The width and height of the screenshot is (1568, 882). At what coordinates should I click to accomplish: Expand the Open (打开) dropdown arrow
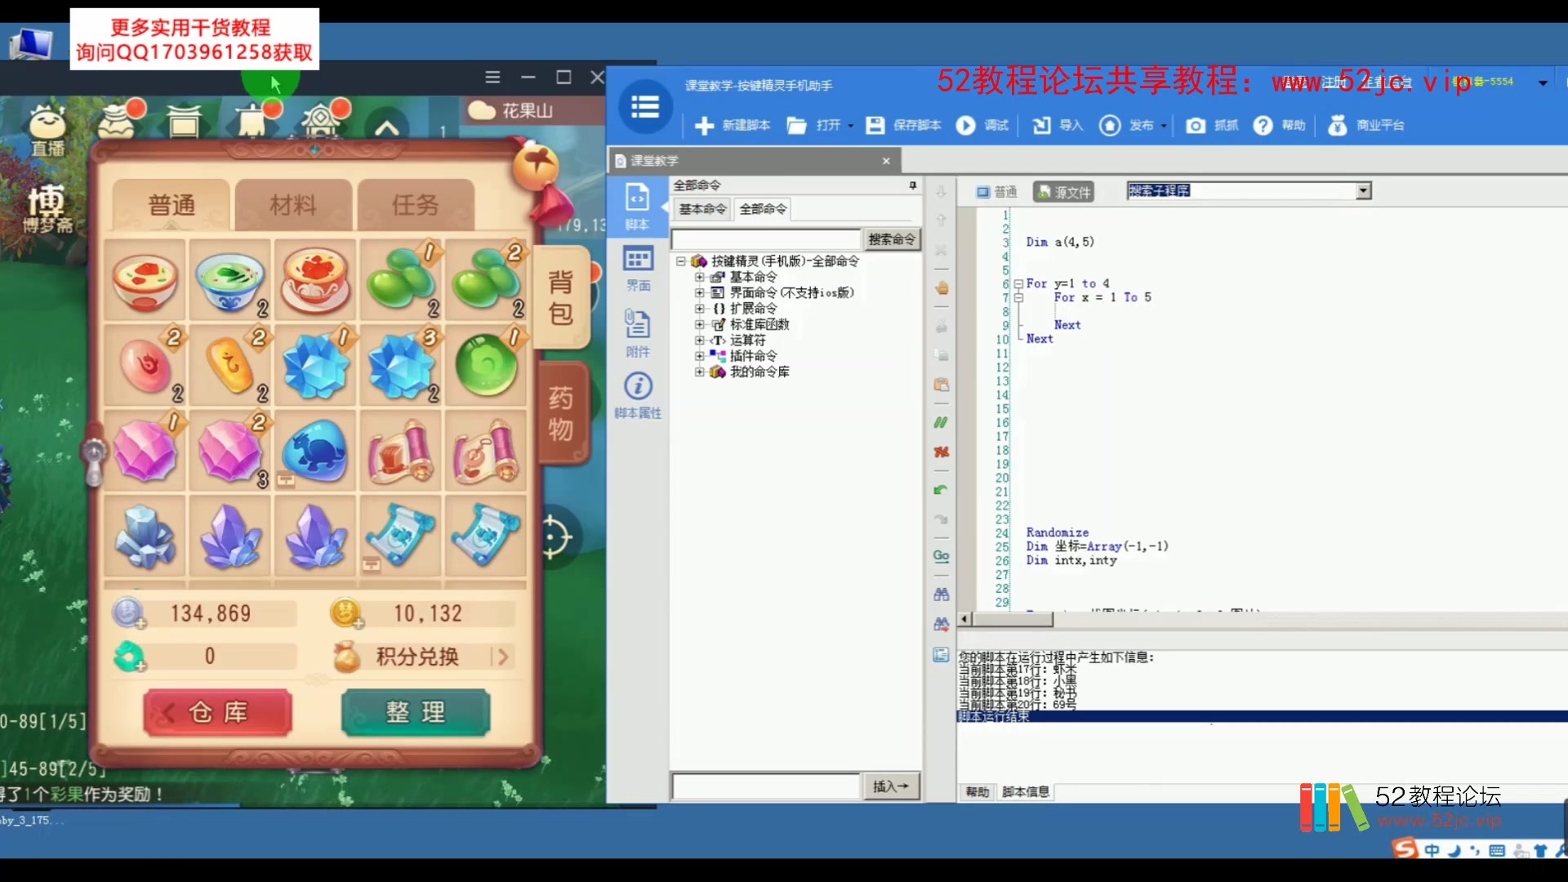tap(850, 126)
